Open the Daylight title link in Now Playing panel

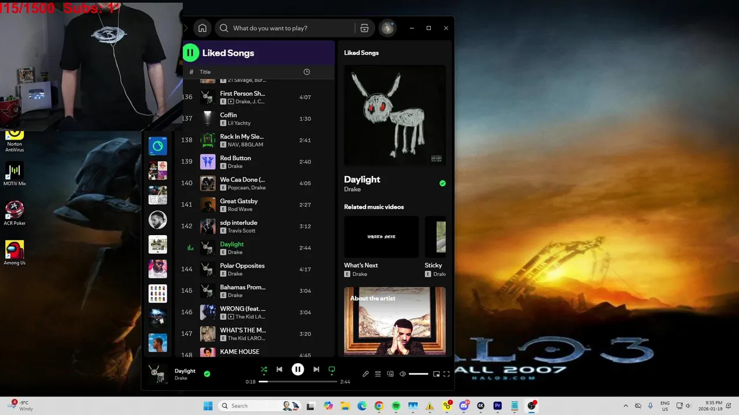click(x=362, y=179)
